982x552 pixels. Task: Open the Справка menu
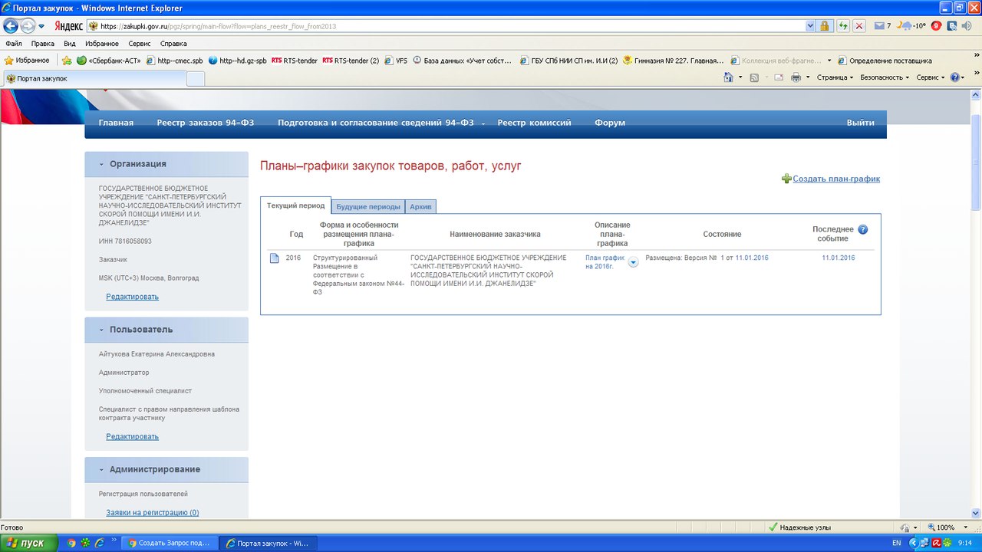(173, 44)
